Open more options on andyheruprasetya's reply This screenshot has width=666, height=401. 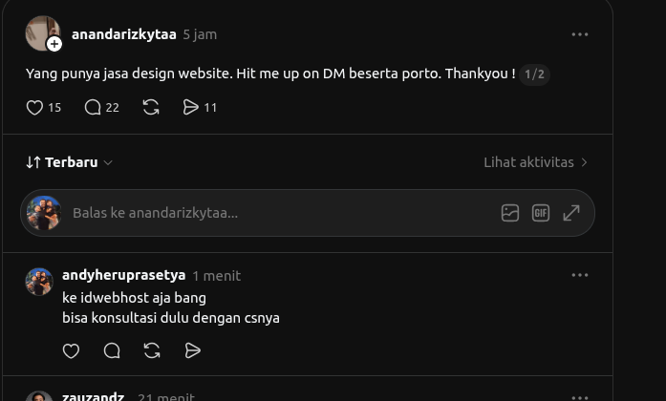tap(580, 275)
